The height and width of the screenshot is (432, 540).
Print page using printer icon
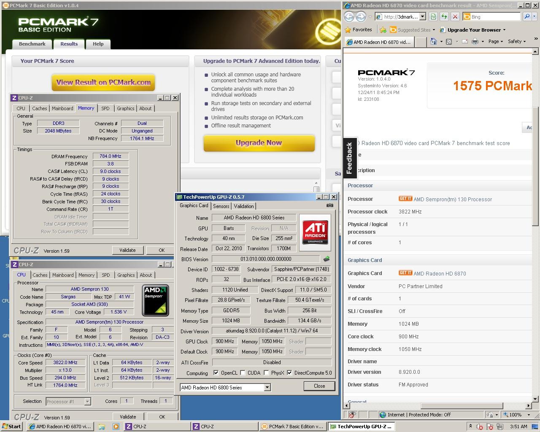(475, 41)
